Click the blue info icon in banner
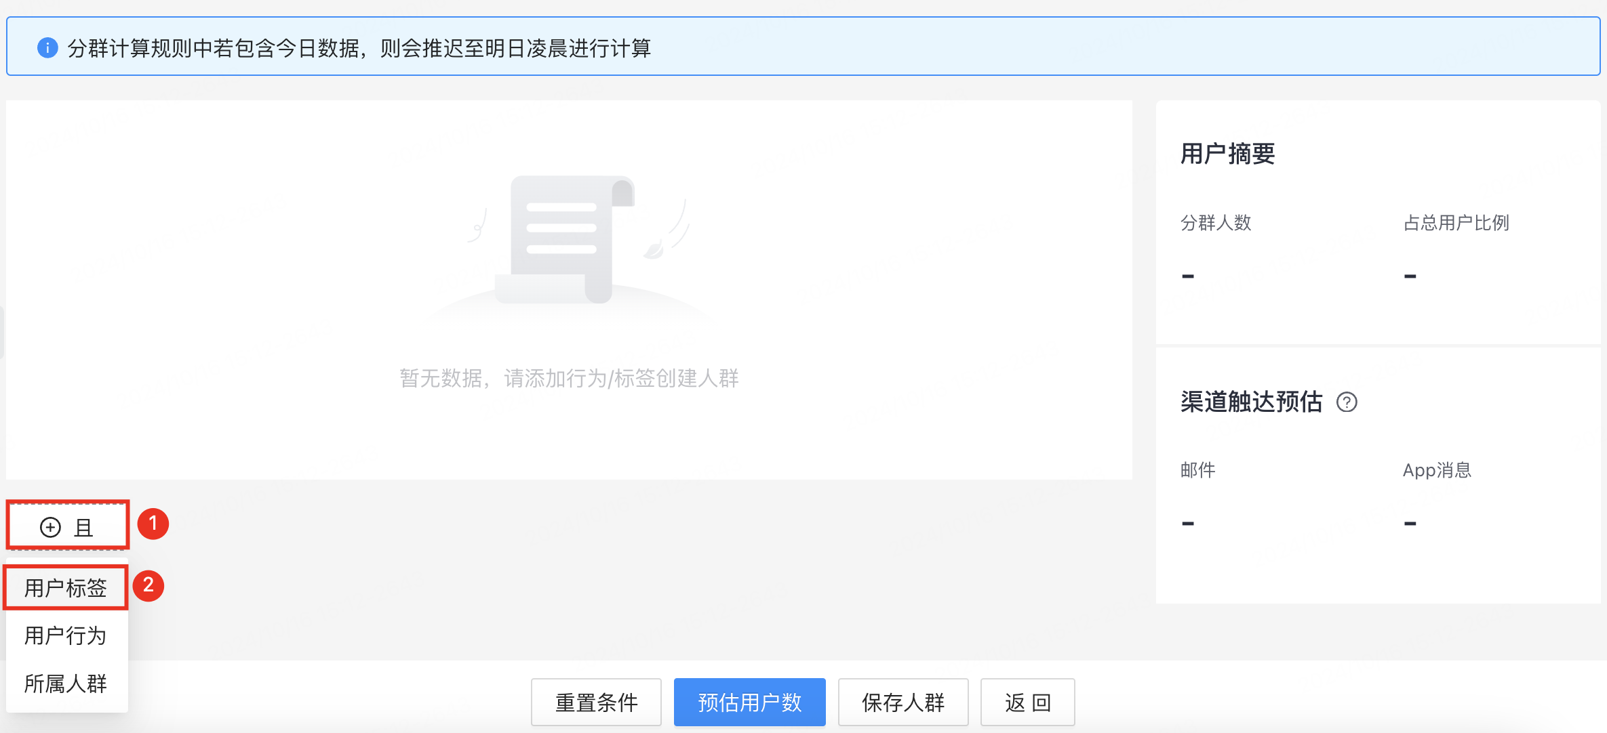 click(x=47, y=48)
